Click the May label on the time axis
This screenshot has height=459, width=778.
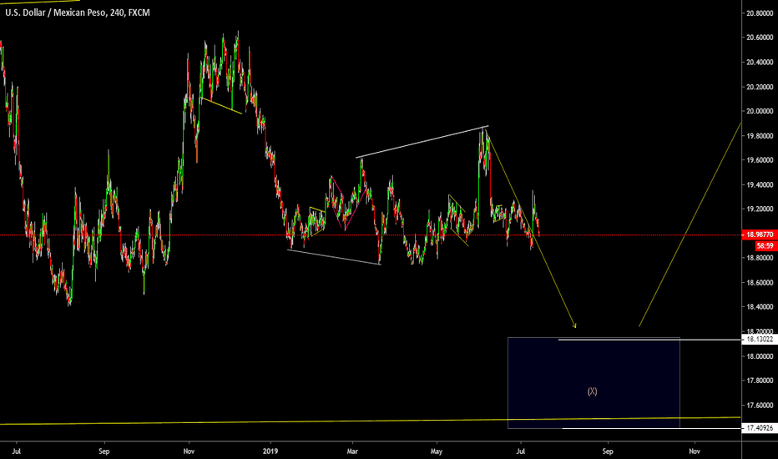pos(436,451)
